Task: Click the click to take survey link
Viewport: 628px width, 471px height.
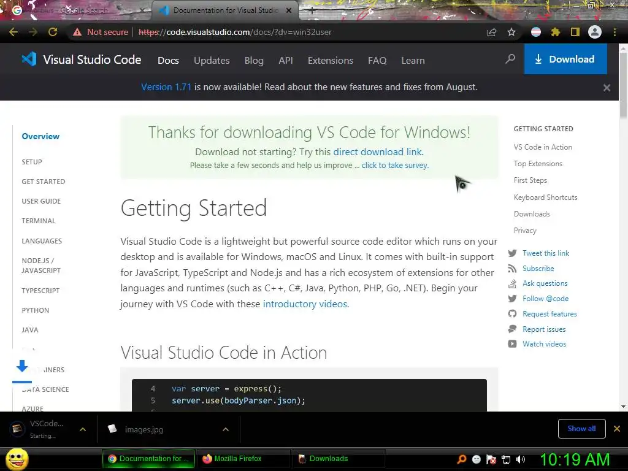Action: point(396,166)
